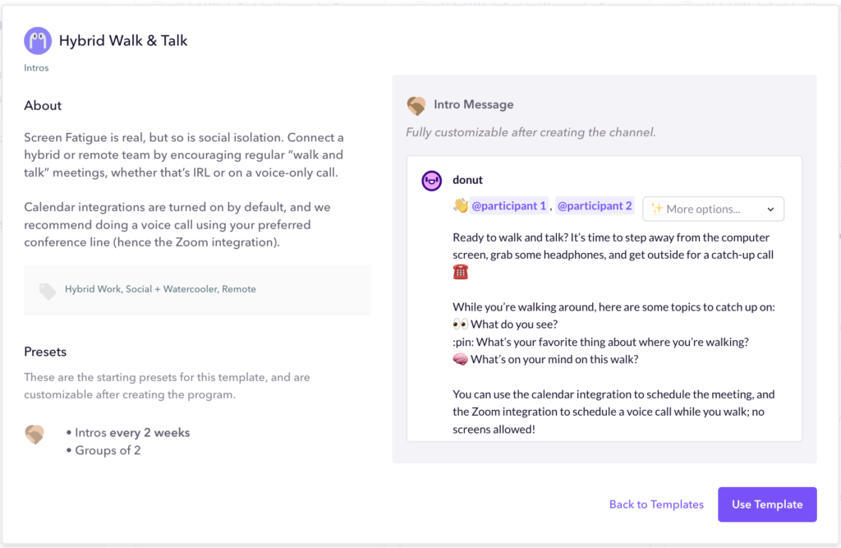Click the @participant 2 mention
This screenshot has width=841, height=548.
594,205
